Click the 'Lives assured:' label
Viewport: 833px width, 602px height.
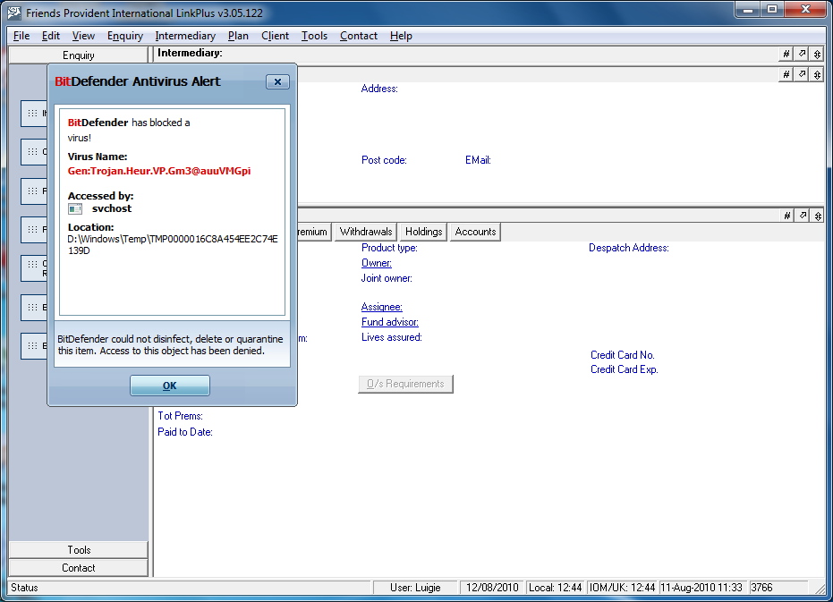pos(392,337)
